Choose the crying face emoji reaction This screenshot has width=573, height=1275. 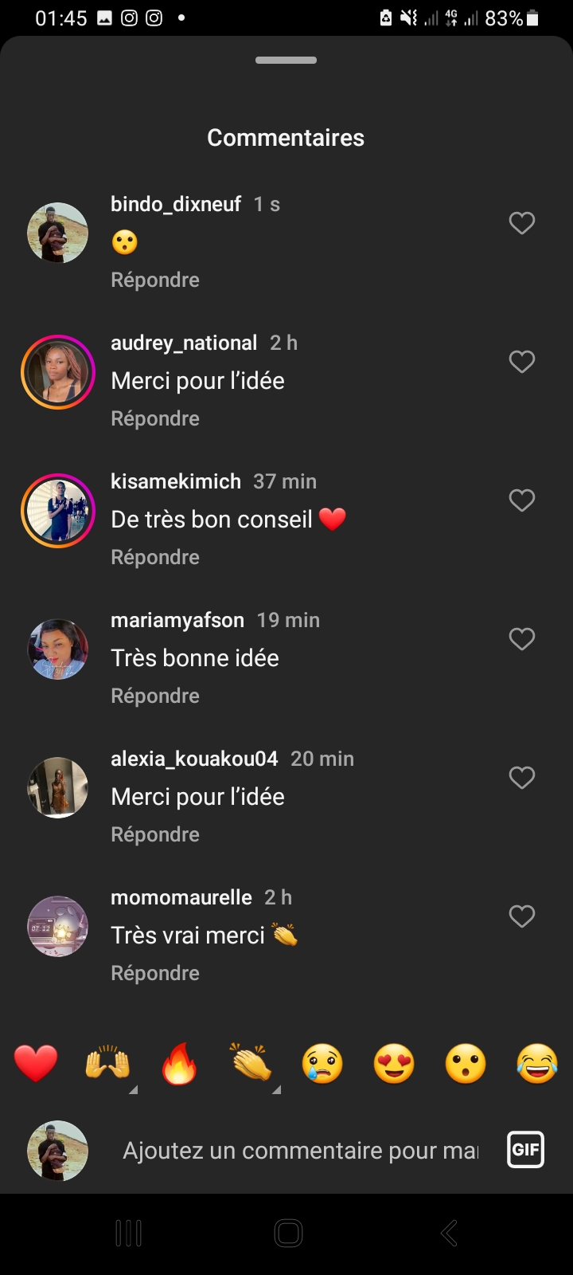coord(322,1064)
